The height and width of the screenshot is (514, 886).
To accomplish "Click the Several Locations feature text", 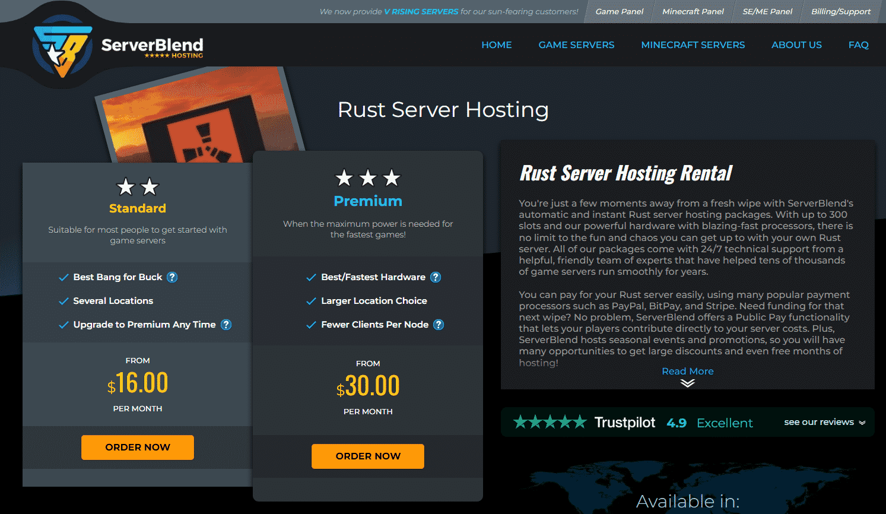I will click(x=113, y=301).
